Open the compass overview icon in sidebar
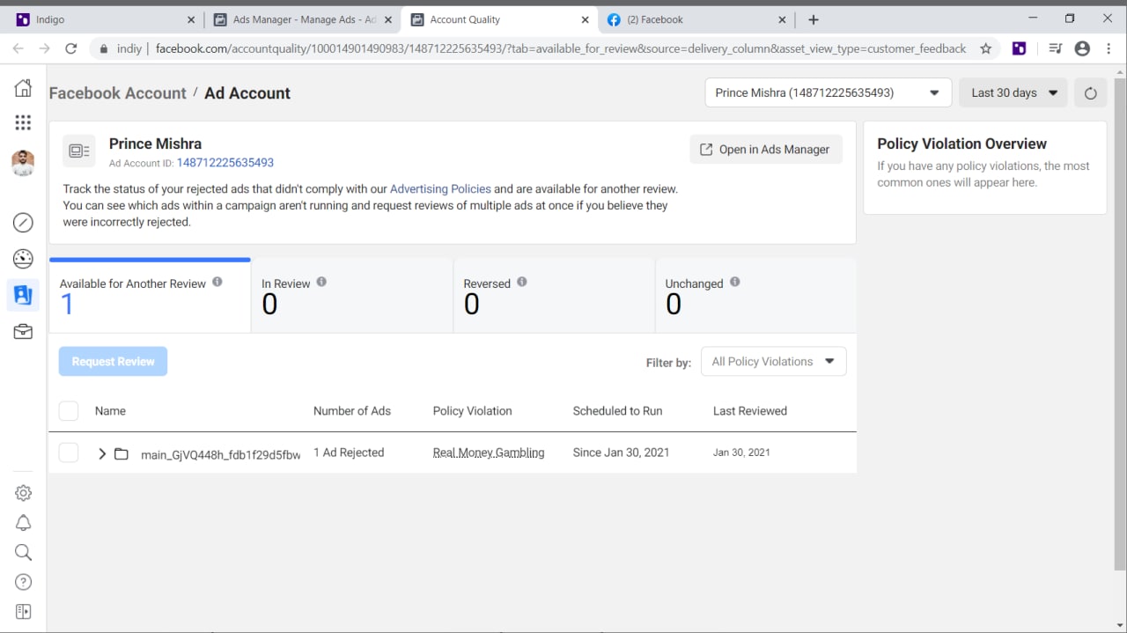1127x633 pixels. (23, 223)
